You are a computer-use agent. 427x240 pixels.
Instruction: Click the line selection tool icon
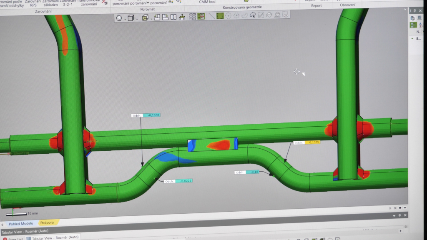point(211,16)
